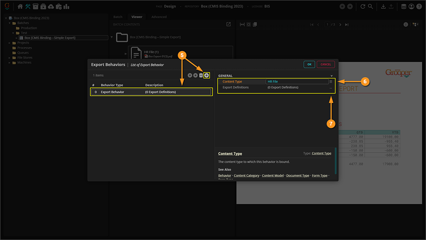This screenshot has width=426, height=240.
Task: Delete selected export behavior with trash icon
Action: point(201,75)
